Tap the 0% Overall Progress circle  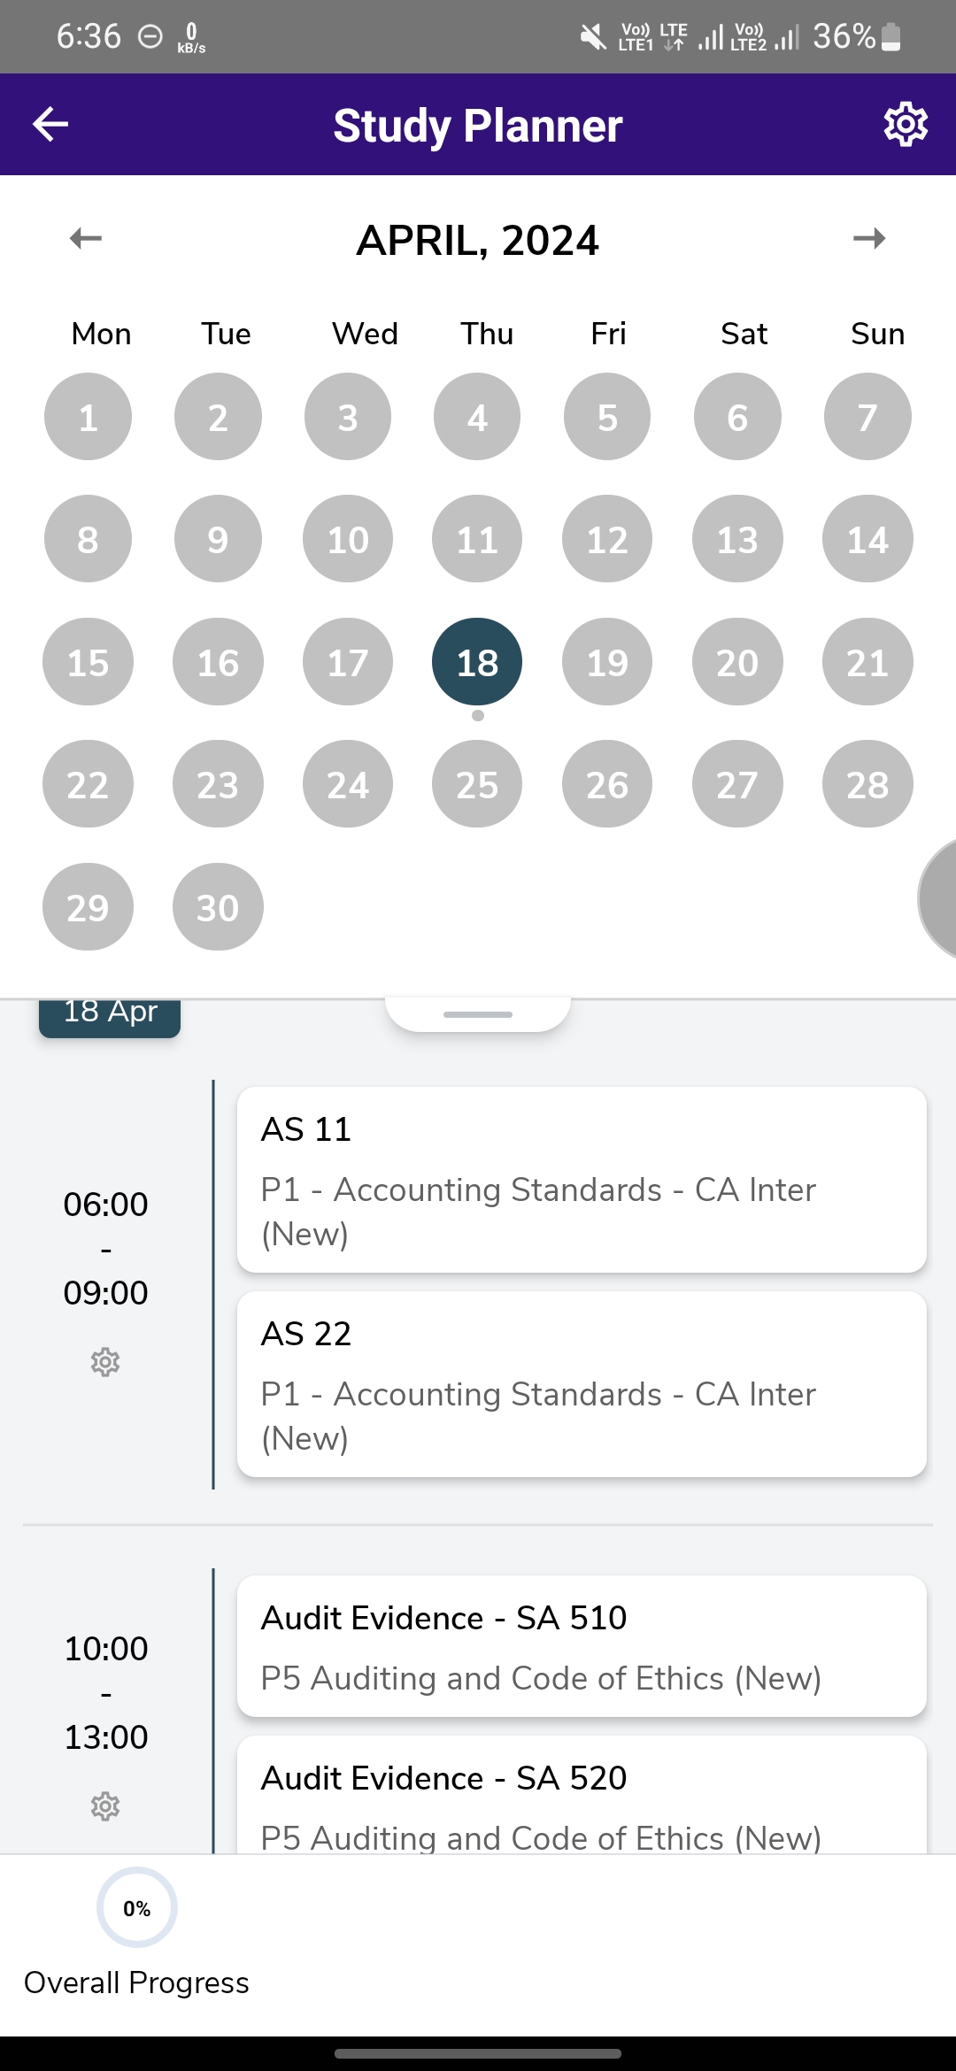point(137,1907)
